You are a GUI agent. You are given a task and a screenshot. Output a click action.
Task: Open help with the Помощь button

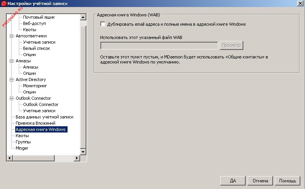(x=288, y=181)
